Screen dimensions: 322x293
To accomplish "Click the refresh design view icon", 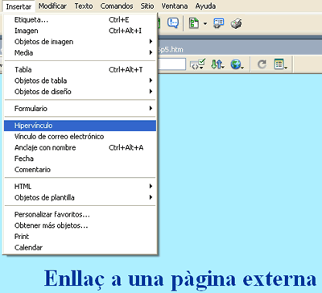I will pos(262,64).
